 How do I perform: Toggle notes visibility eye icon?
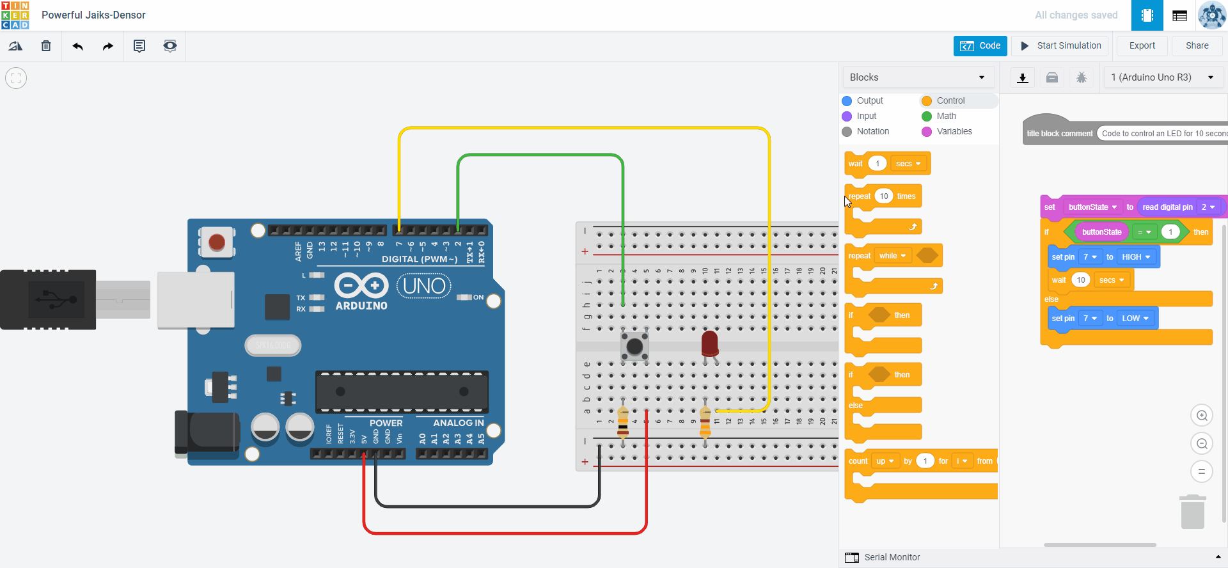pyautogui.click(x=170, y=46)
